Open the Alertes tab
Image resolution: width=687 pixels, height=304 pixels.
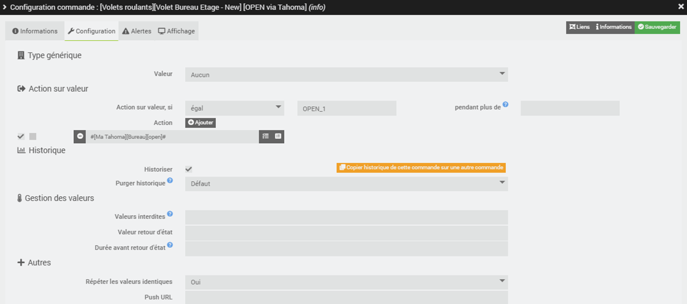click(137, 31)
